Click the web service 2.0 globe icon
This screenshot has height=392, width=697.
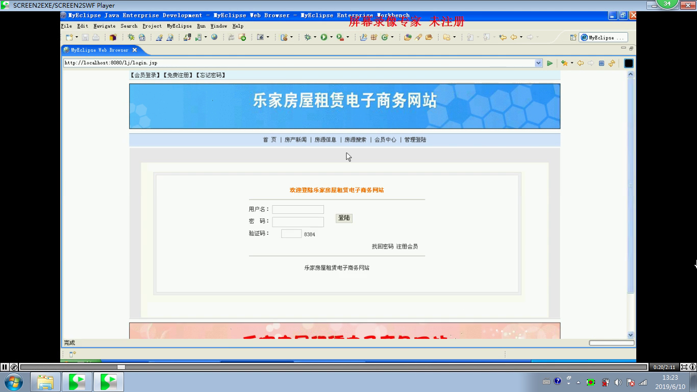coord(142,37)
